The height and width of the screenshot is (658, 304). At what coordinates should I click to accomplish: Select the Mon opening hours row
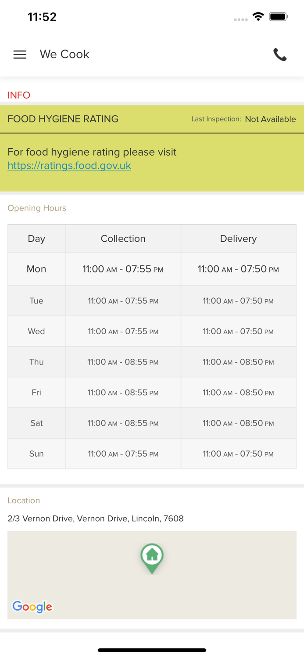coord(36,269)
